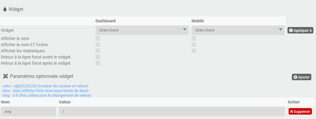
Task: Enable 'Retour à la ligne forcé avant le widget'
Action: [x=98, y=57]
